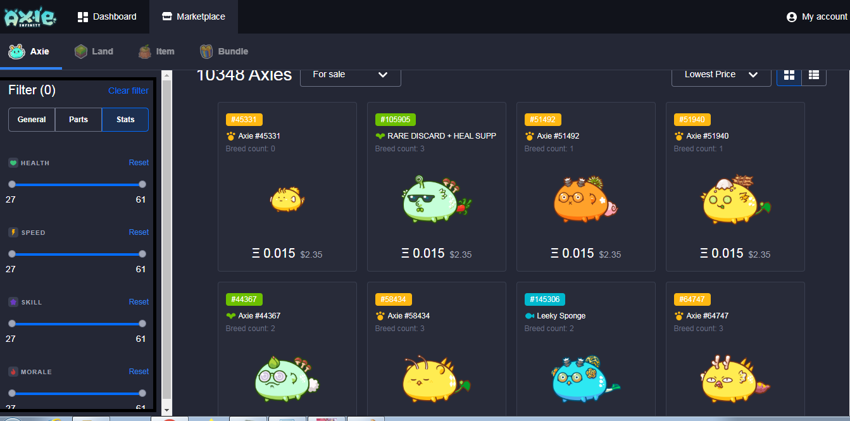This screenshot has width=850, height=421.
Task: Select the Bundle category tab
Action: pos(223,51)
